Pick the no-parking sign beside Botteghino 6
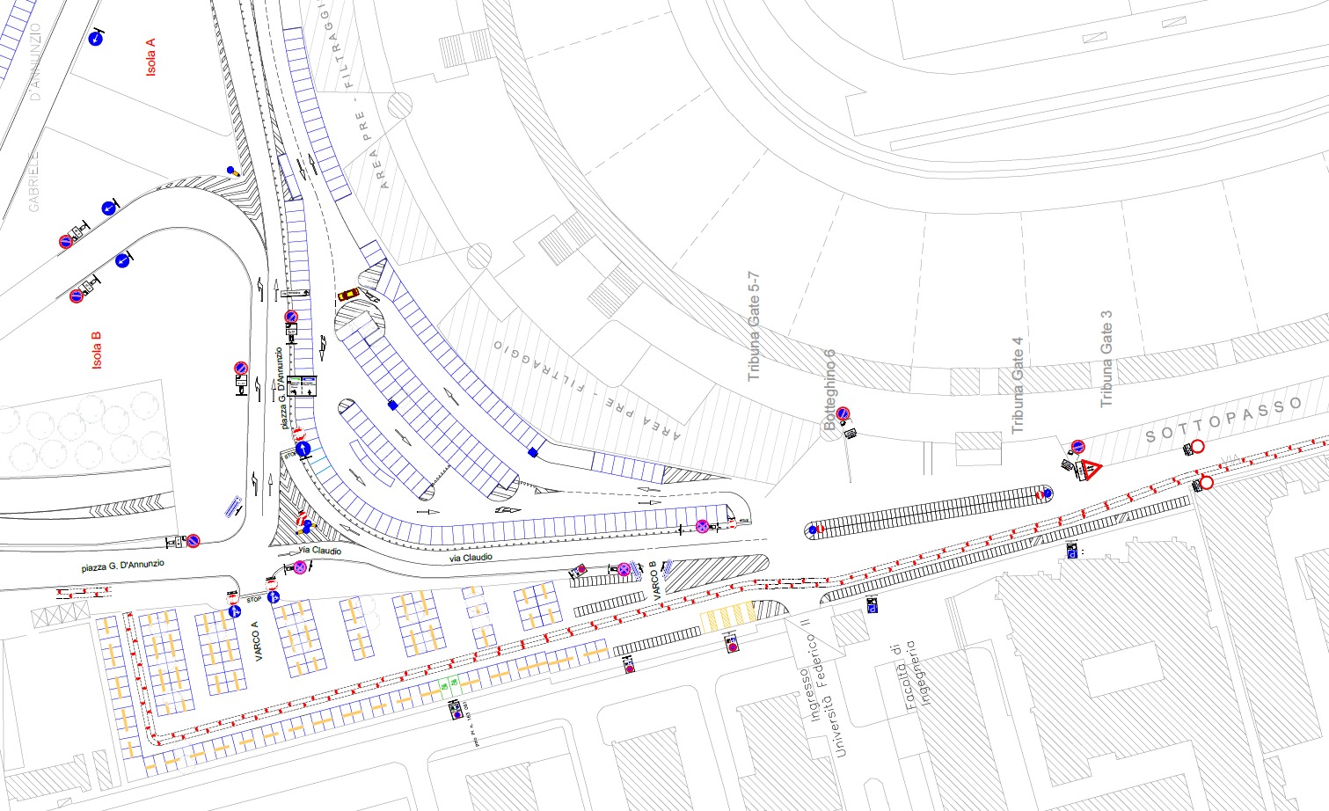This screenshot has height=811, width=1329. pyautogui.click(x=843, y=413)
